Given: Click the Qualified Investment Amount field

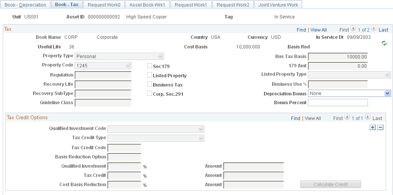Looking at the screenshot, I should click(254, 166).
